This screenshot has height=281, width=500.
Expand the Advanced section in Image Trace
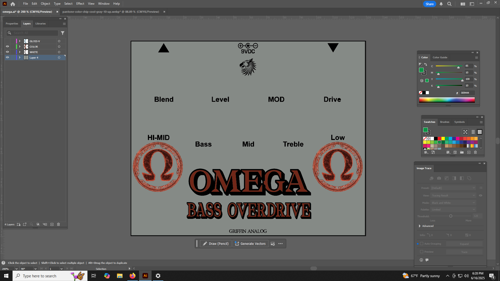pyautogui.click(x=420, y=226)
